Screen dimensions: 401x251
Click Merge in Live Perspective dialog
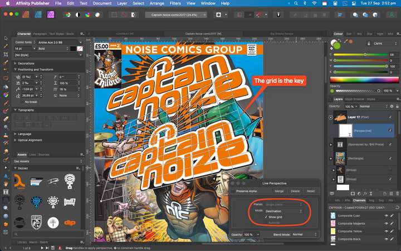(x=279, y=191)
